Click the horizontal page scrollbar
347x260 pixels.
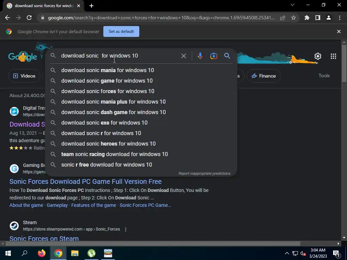[x=153, y=243]
